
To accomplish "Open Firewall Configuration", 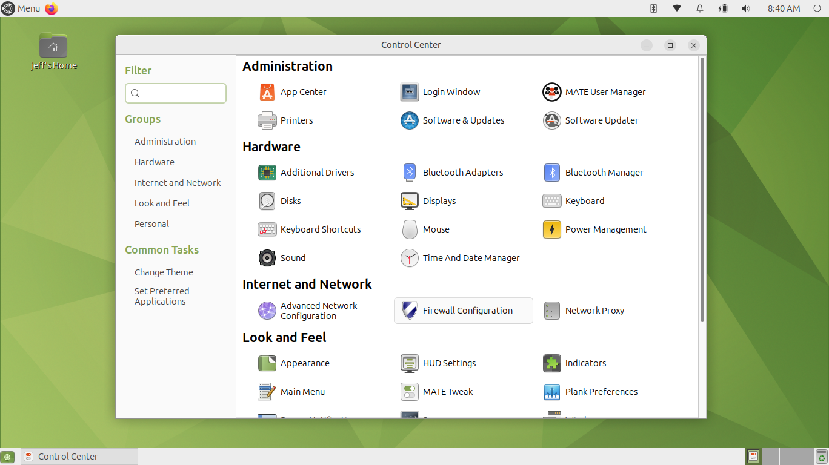I will [x=464, y=311].
